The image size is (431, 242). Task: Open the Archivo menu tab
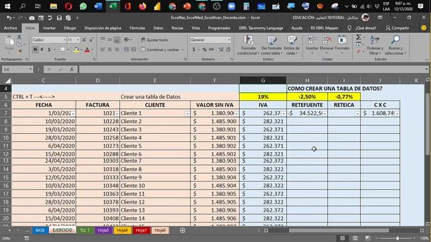pos(11,28)
